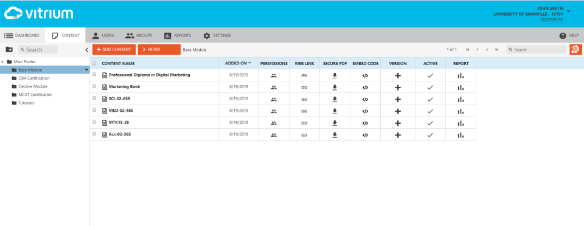Tick the checkbox for Marketing Book
Screen dimensions: 584x226
tap(94, 86)
